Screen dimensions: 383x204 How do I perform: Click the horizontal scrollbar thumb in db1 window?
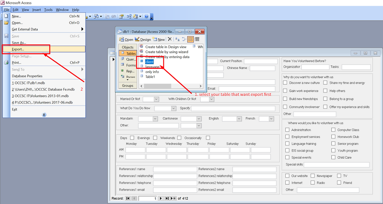[157, 86]
